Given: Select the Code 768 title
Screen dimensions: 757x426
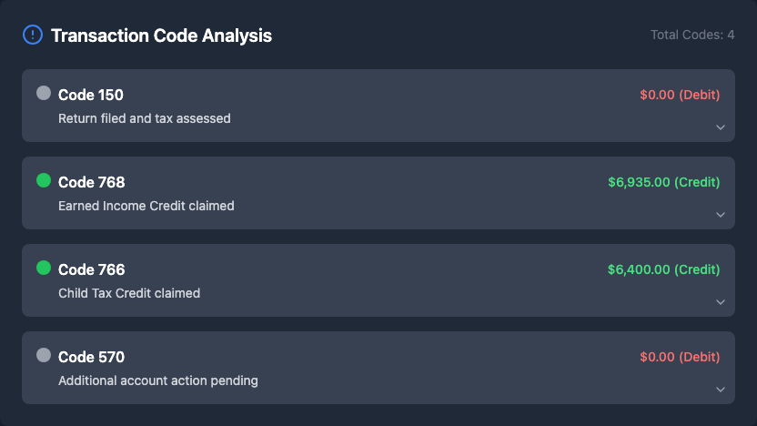Looking at the screenshot, I should [92, 182].
